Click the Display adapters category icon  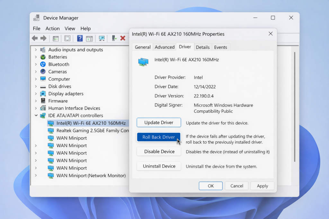pos(43,94)
